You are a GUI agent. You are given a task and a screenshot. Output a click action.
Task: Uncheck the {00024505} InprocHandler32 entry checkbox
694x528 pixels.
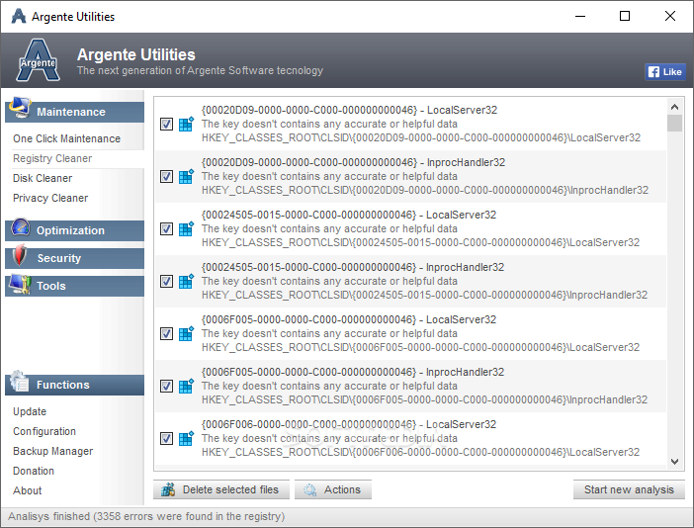coord(166,282)
